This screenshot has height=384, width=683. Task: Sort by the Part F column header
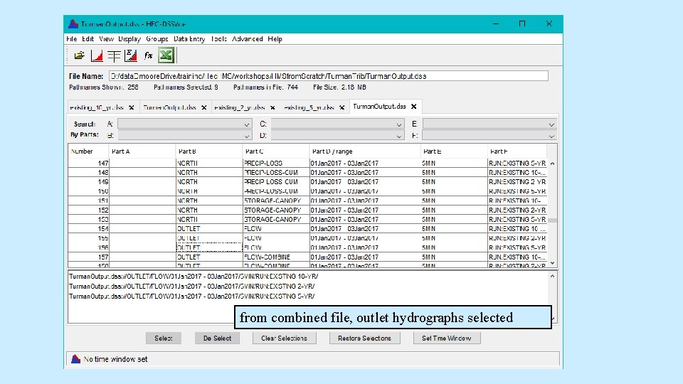coord(517,151)
